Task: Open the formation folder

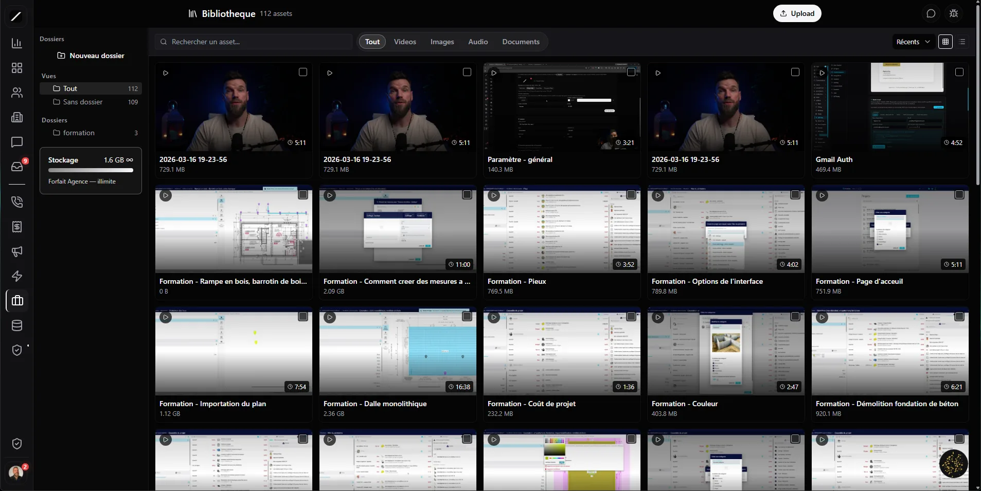Action: pos(91,133)
